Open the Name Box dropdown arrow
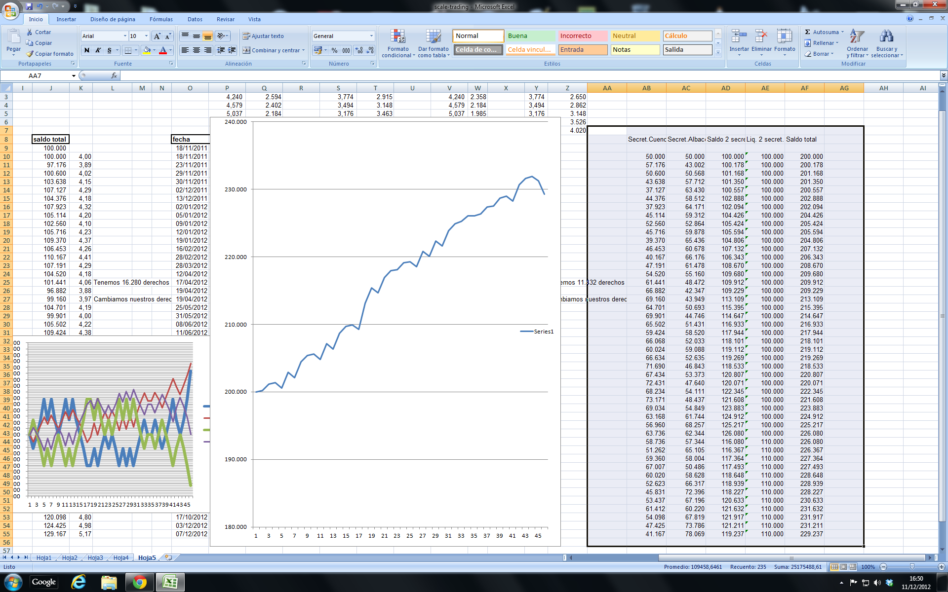The height and width of the screenshot is (592, 948). pyautogui.click(x=74, y=75)
